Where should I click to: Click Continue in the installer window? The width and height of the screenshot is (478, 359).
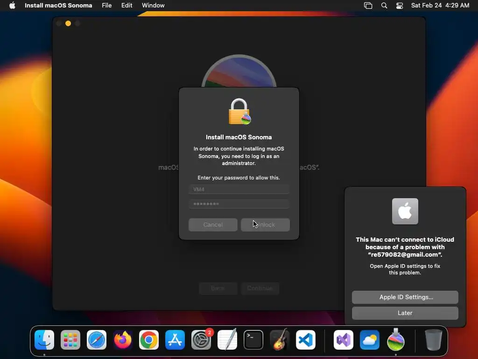[x=260, y=288]
